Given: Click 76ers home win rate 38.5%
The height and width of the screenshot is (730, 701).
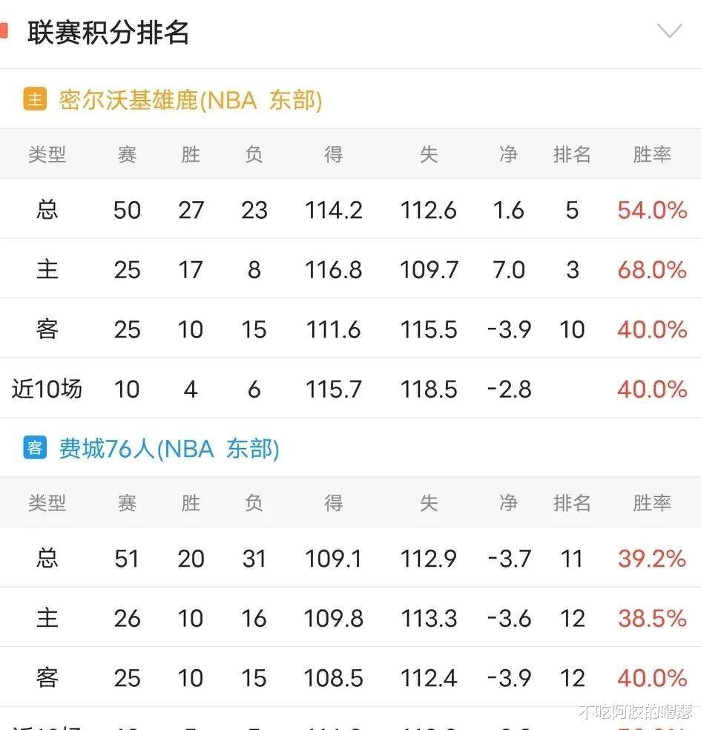Looking at the screenshot, I should point(651,618).
